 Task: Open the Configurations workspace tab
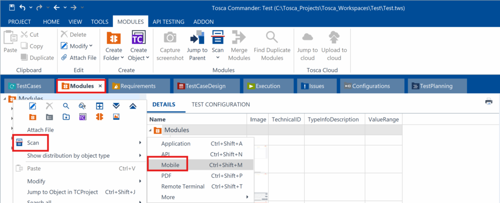pyautogui.click(x=371, y=86)
